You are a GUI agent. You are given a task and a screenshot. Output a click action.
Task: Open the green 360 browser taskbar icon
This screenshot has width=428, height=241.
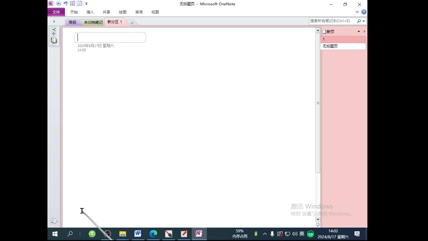pyautogui.click(x=92, y=234)
